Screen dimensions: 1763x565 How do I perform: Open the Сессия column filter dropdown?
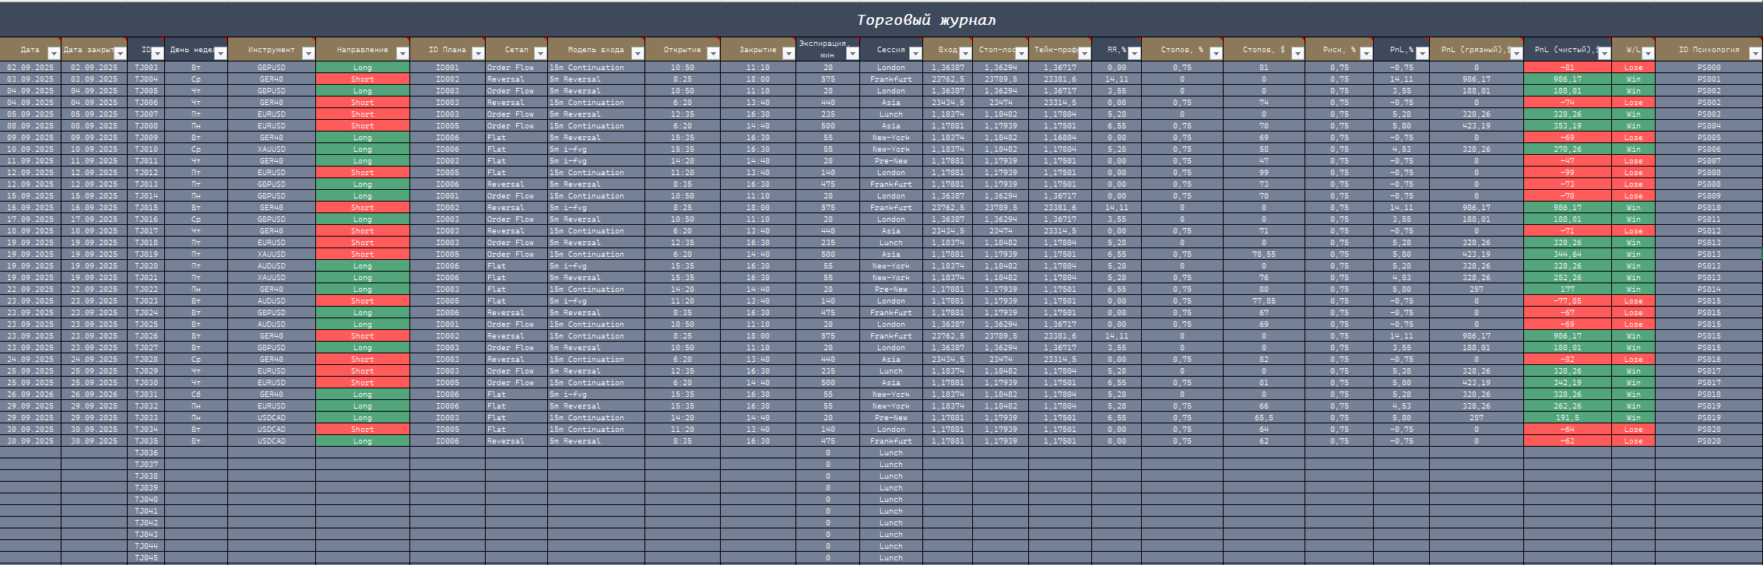tap(915, 53)
